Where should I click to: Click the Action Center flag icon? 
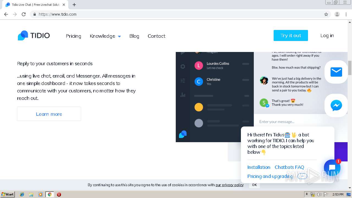click(326, 194)
